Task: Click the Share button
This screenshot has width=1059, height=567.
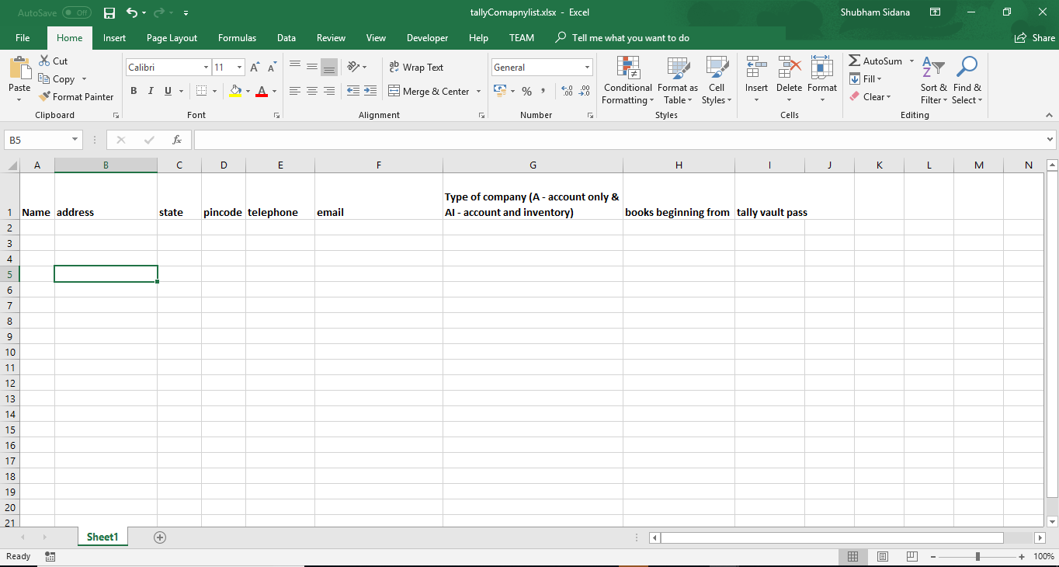Action: pyautogui.click(x=1035, y=38)
